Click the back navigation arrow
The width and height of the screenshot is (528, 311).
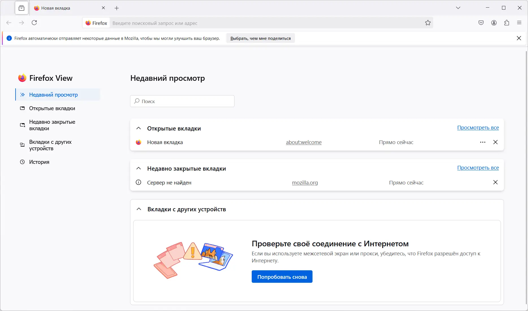point(9,23)
